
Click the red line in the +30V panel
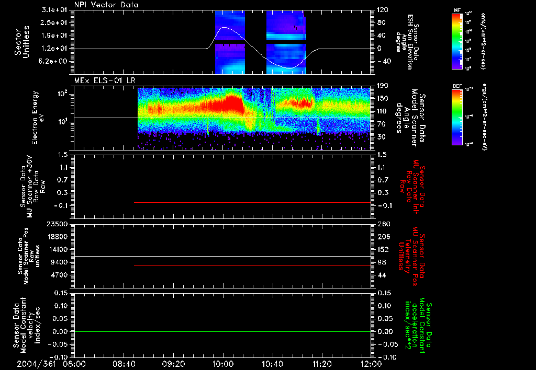point(252,202)
